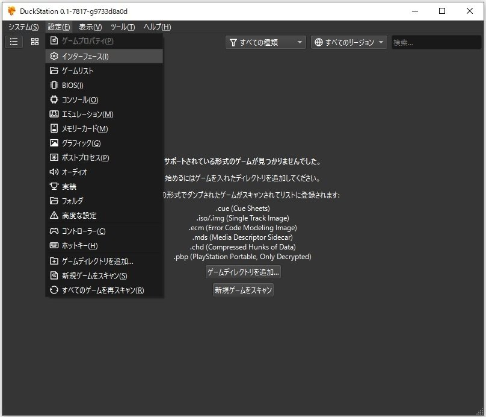Click the DuckStation duck logo in title bar
The height and width of the screenshot is (417, 486).
pos(11,11)
